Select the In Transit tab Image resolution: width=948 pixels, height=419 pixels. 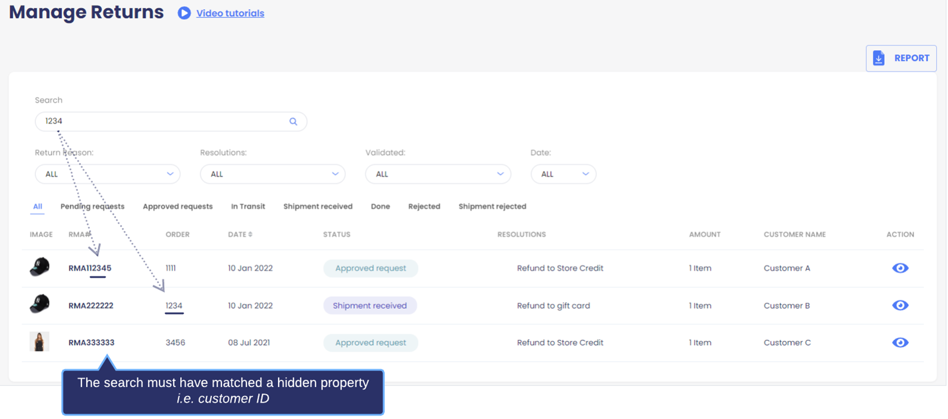click(x=248, y=207)
